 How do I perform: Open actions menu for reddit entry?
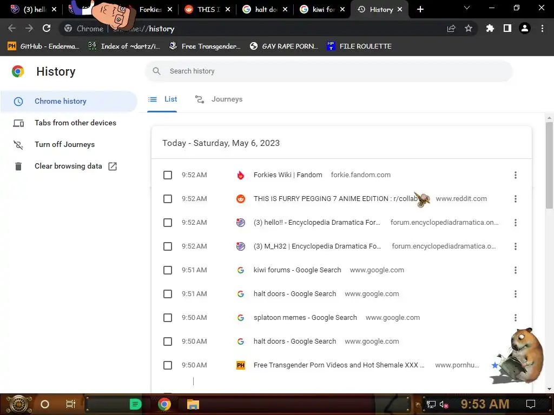pos(516,199)
